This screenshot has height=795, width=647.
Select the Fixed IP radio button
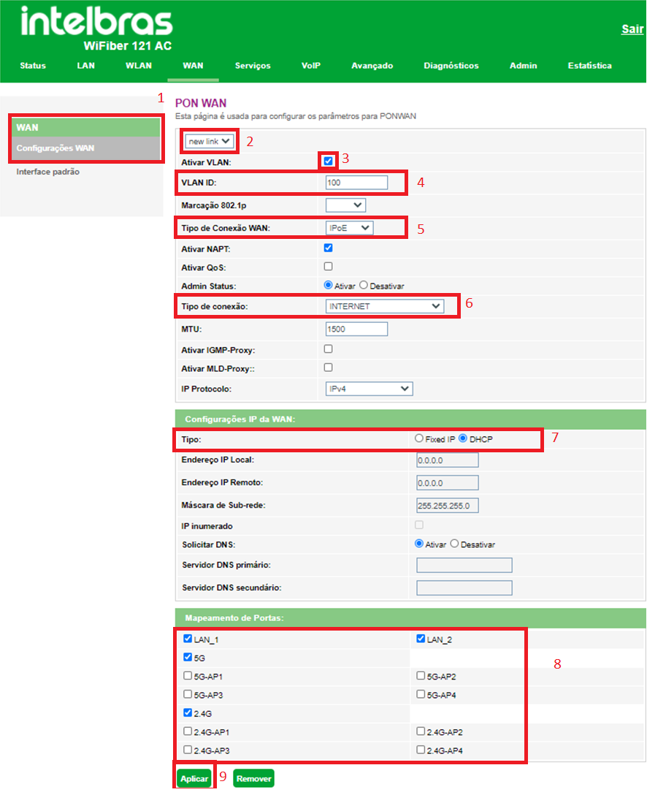(419, 438)
